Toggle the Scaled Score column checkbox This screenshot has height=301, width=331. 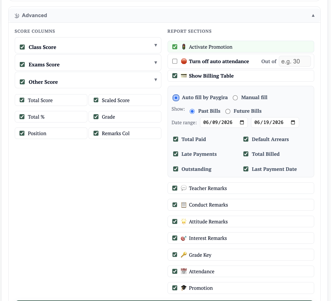click(x=96, y=100)
